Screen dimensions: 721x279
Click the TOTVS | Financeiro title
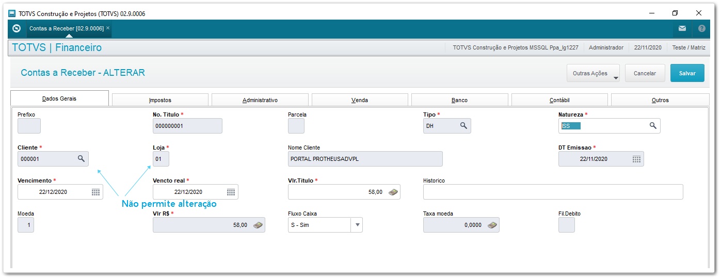pyautogui.click(x=57, y=47)
